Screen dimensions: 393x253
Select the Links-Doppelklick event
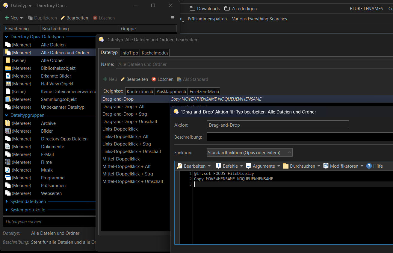pos(136,129)
